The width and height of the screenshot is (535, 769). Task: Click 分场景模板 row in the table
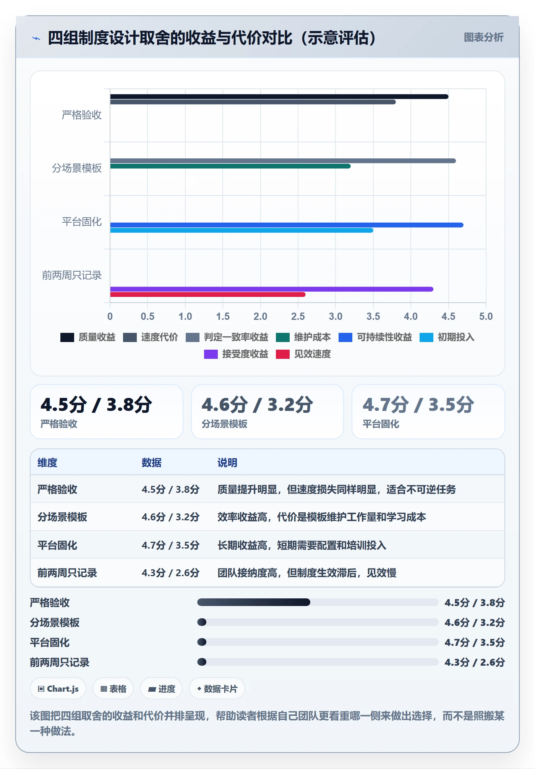[x=267, y=517]
